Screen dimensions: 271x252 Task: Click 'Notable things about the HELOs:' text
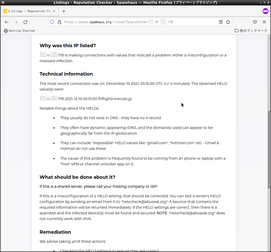pos(70,108)
